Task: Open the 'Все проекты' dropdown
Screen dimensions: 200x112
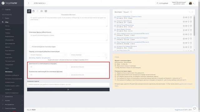Action: tap(40, 3)
